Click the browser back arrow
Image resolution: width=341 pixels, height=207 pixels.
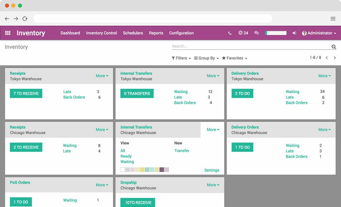coord(7,18)
